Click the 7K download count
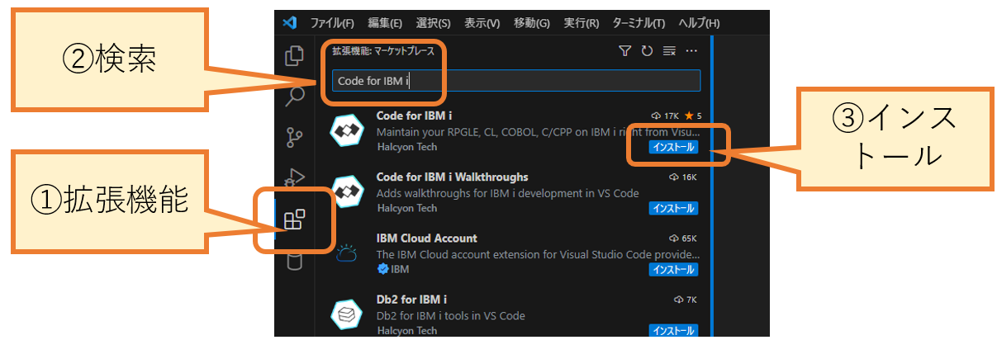The height and width of the screenshot is (340, 997). (686, 300)
